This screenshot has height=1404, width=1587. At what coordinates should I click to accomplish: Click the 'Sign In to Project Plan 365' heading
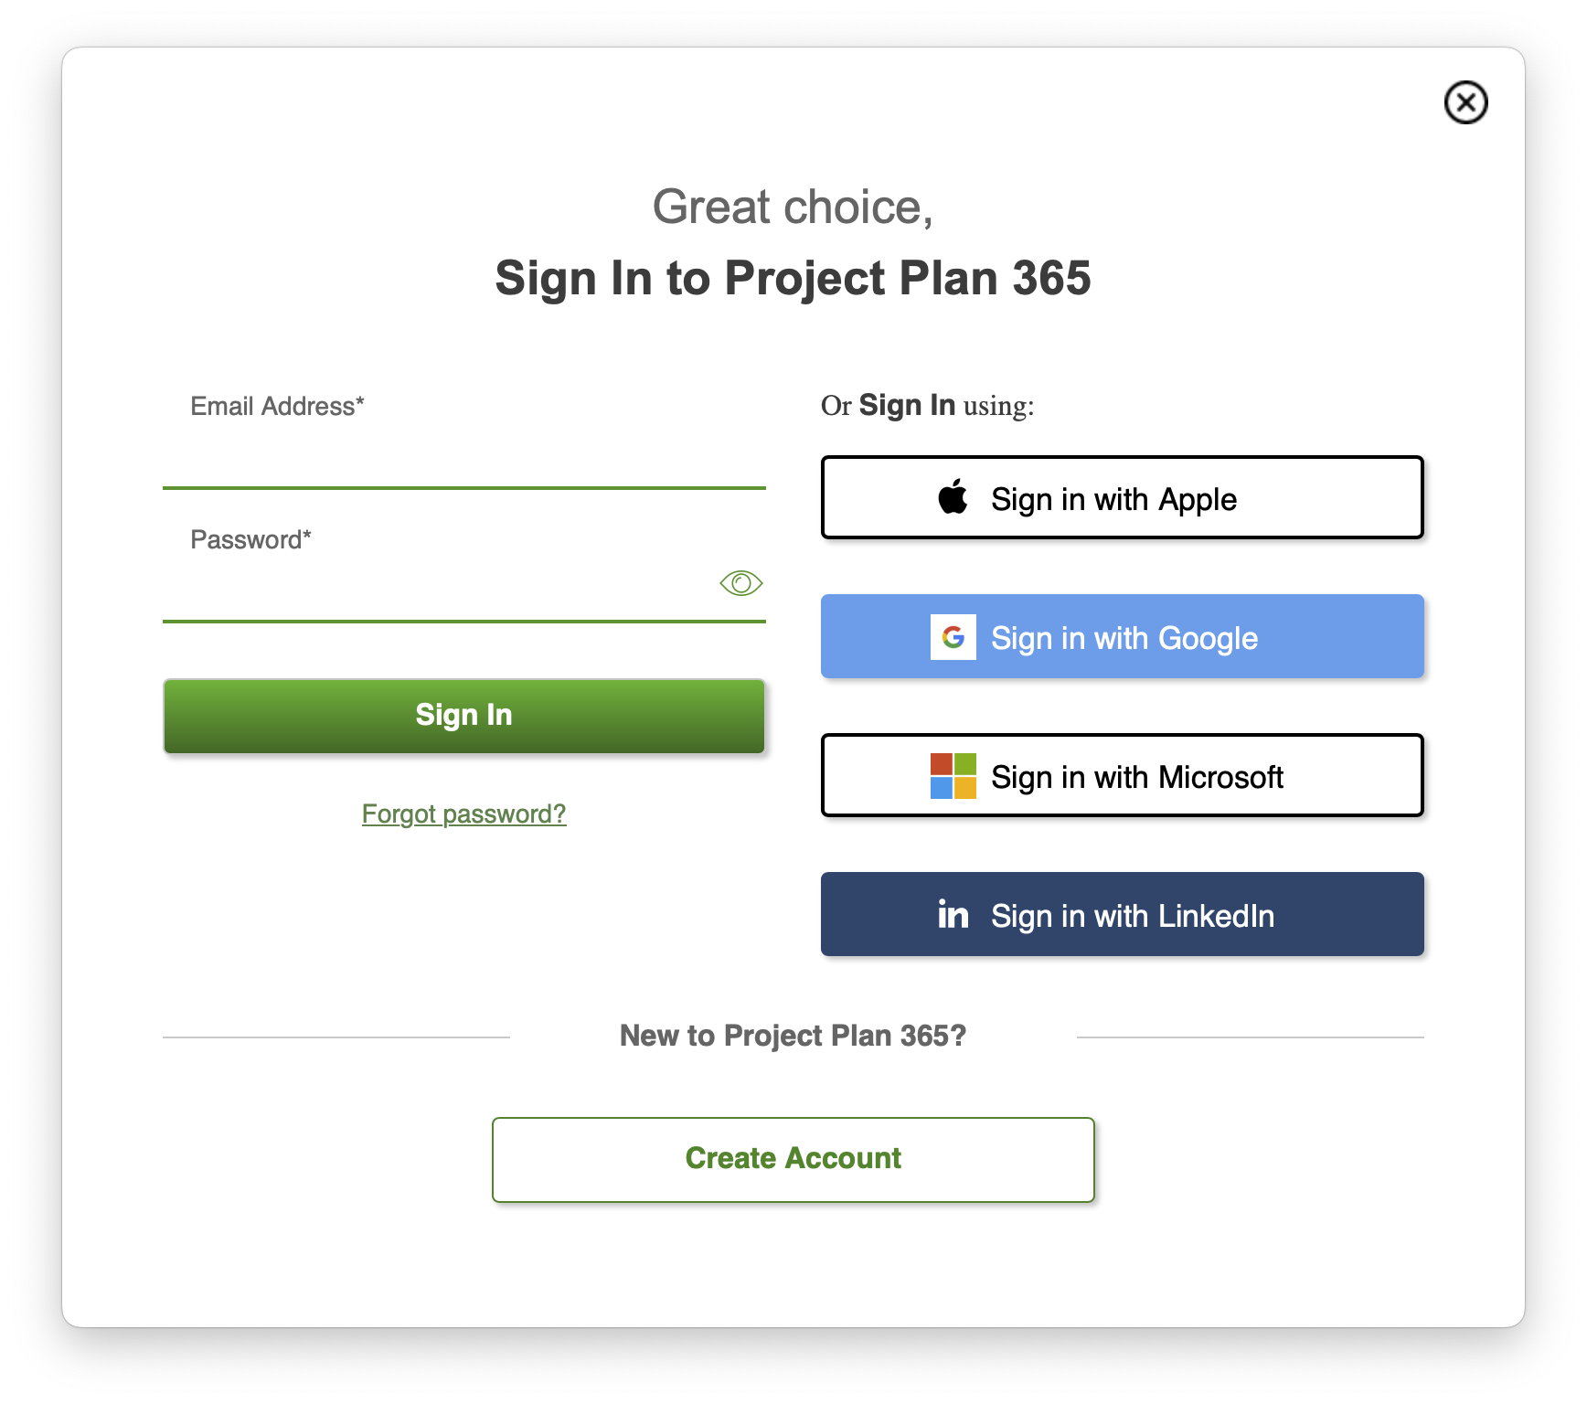pos(793,278)
